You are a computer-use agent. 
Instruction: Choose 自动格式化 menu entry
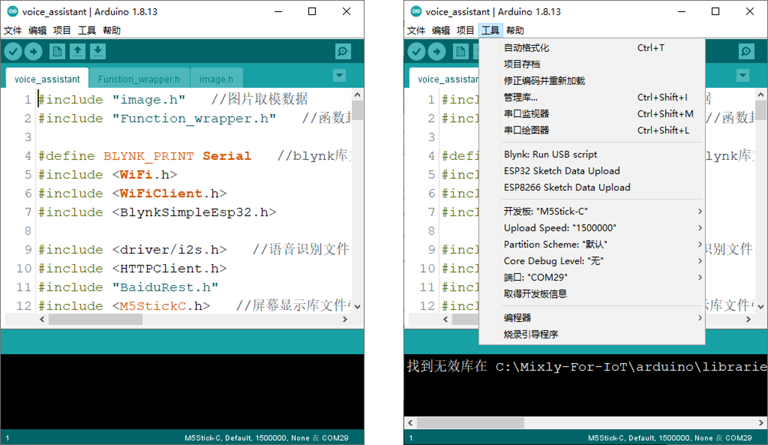coord(592,48)
